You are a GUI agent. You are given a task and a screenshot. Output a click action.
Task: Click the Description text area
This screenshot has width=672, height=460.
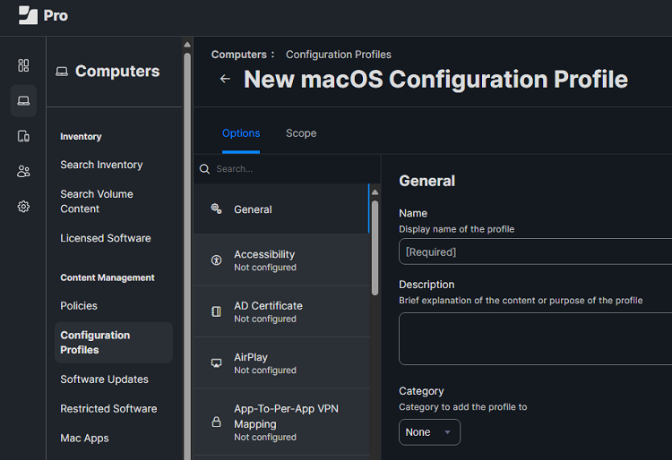click(x=535, y=338)
